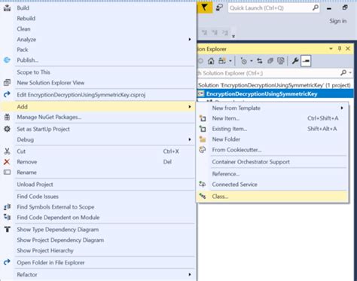Click the Sign in link
The height and width of the screenshot is (281, 357).
[338, 21]
